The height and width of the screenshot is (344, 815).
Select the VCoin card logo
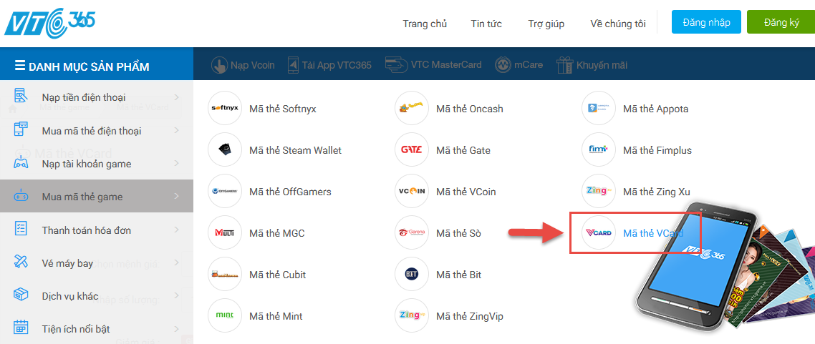pyautogui.click(x=412, y=192)
